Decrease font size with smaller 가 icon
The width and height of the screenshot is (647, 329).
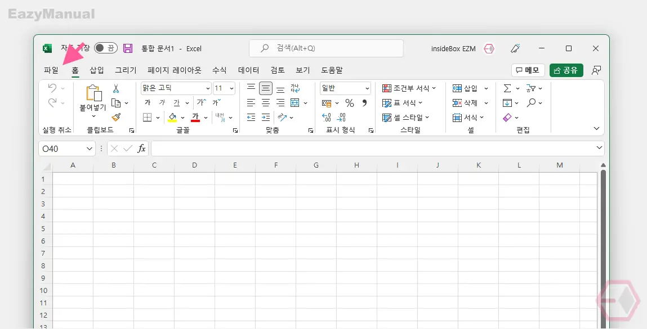[x=216, y=102]
